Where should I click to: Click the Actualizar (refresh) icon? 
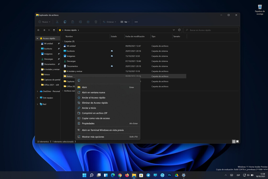pos(179,30)
